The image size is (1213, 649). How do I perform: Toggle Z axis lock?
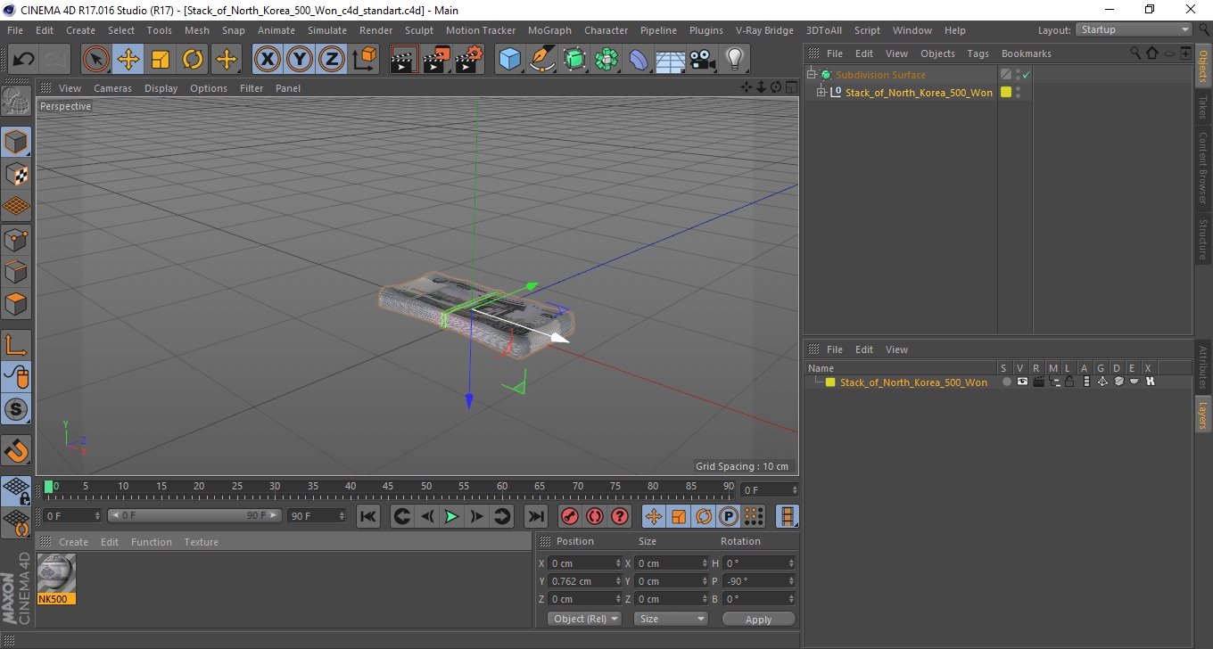332,60
